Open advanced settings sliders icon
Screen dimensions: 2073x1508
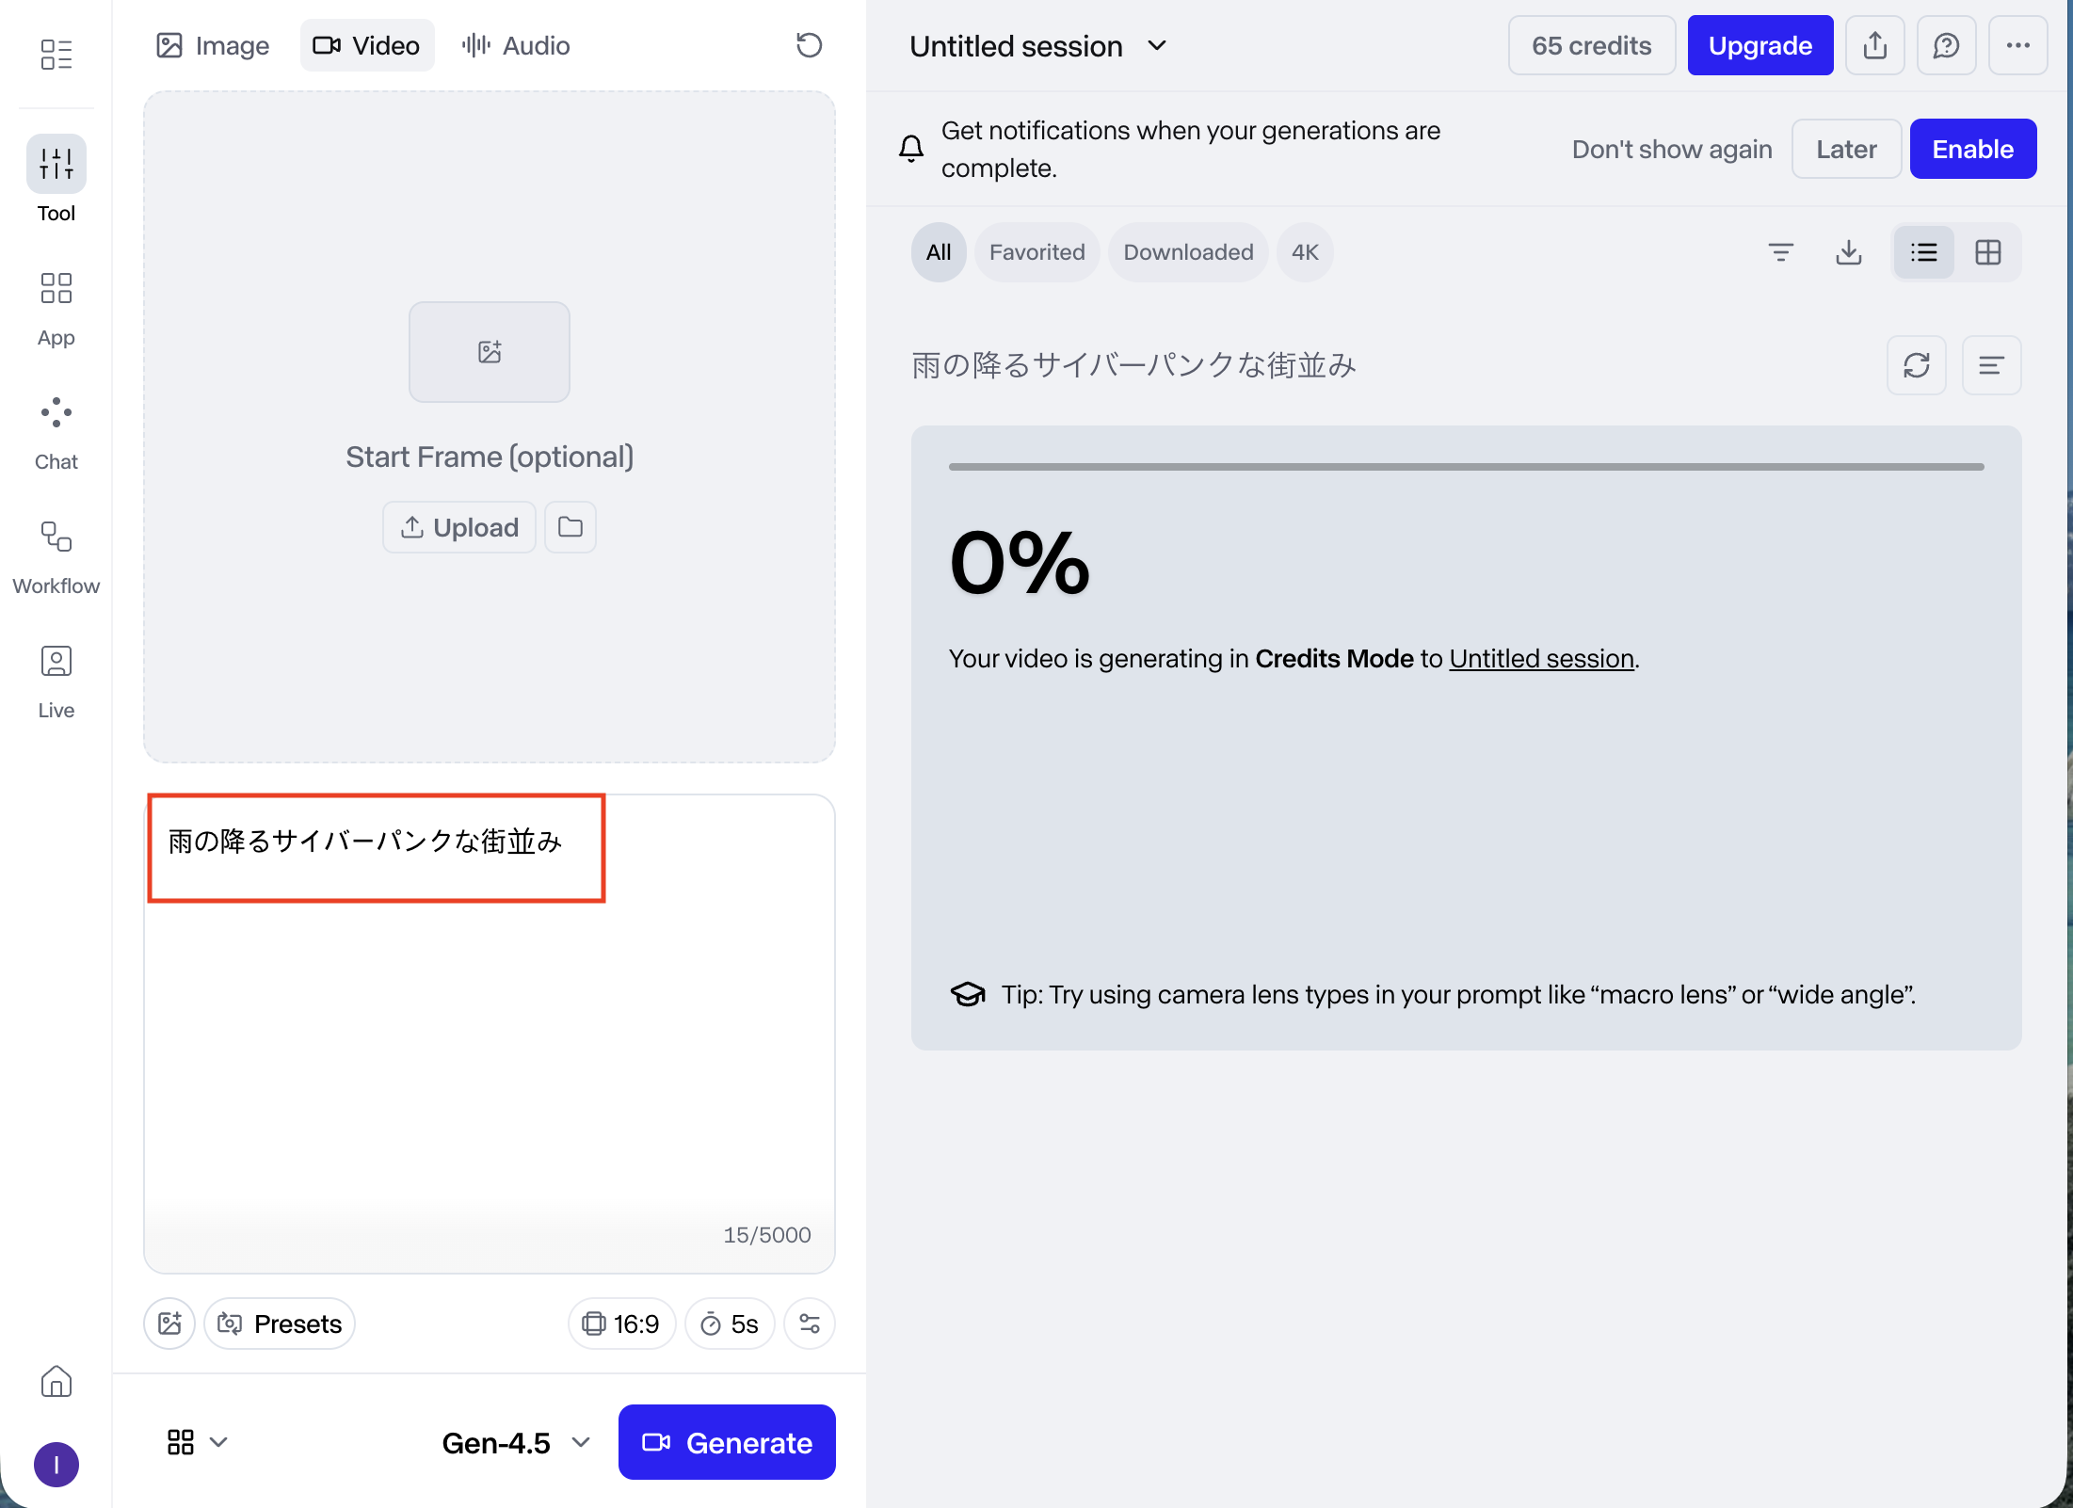coord(809,1324)
